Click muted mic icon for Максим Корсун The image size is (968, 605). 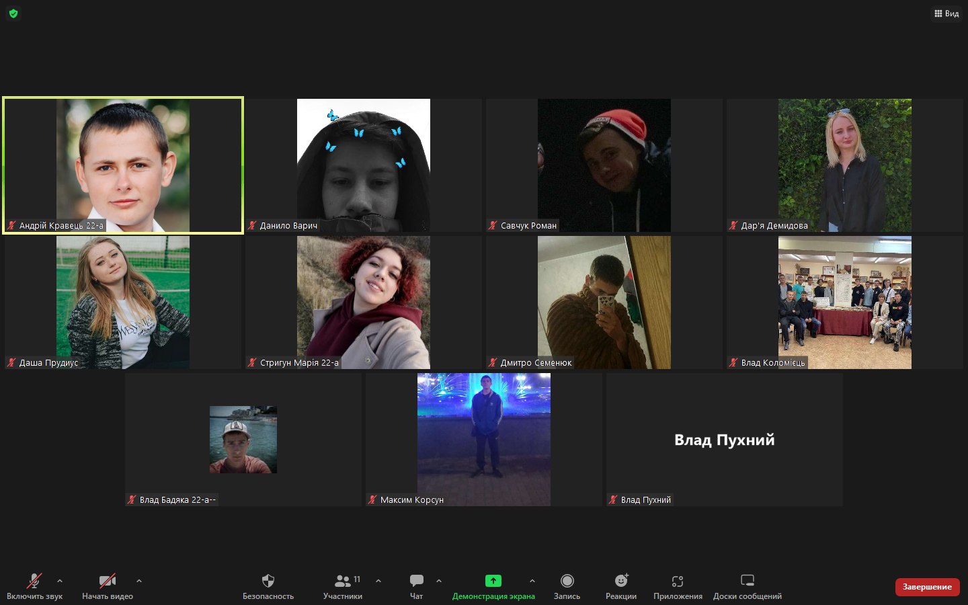click(372, 500)
